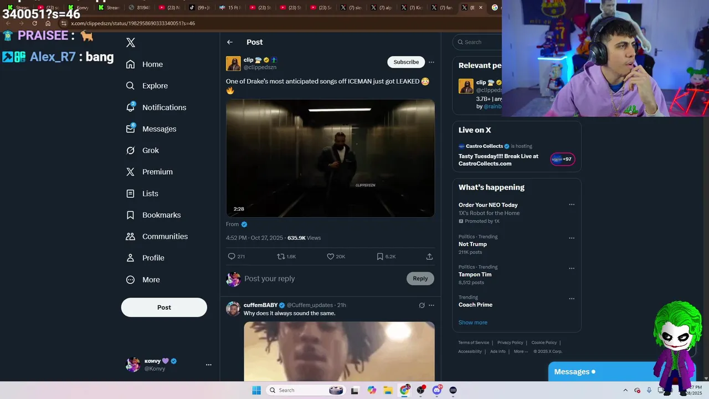Click the Windows taskbar search box
709x399 pixels.
coord(306,390)
